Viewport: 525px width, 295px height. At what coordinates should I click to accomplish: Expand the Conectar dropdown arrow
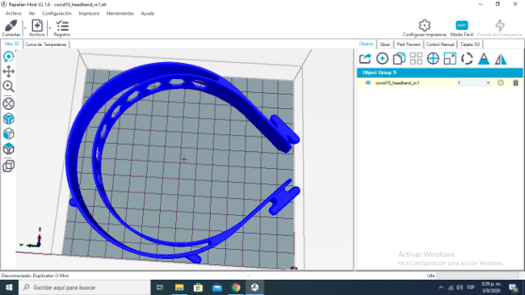25,28
